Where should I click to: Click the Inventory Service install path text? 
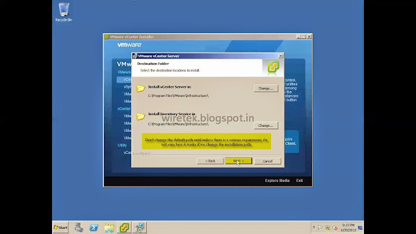[178, 124]
